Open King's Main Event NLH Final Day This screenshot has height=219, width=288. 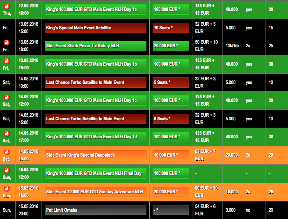coord(96,174)
